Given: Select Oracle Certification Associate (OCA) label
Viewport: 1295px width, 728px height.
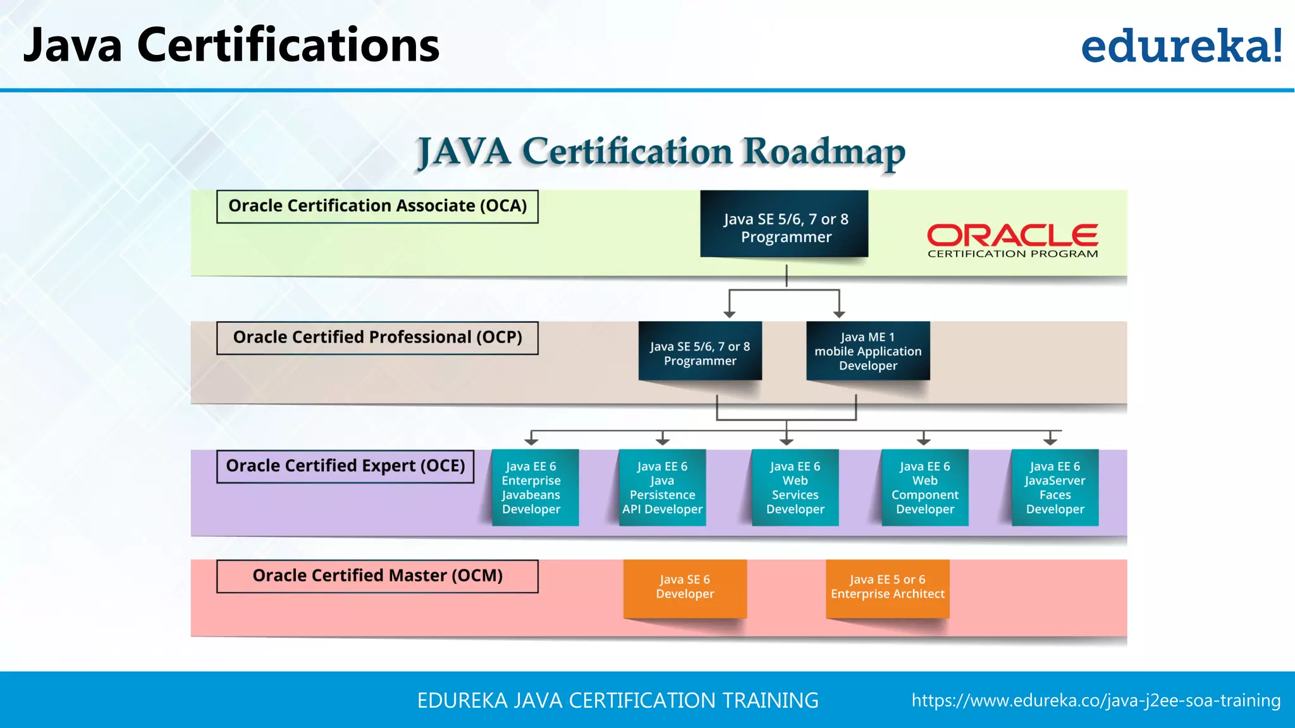Looking at the screenshot, I should pyautogui.click(x=377, y=206).
